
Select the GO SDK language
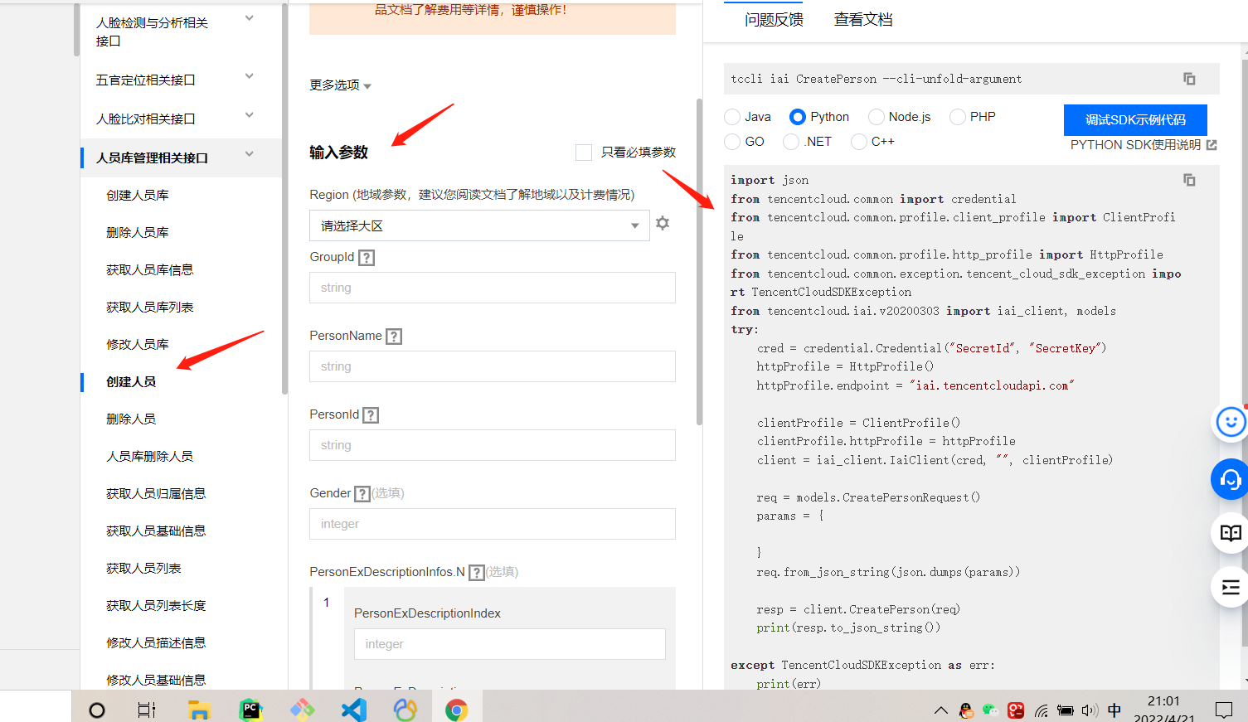point(731,142)
